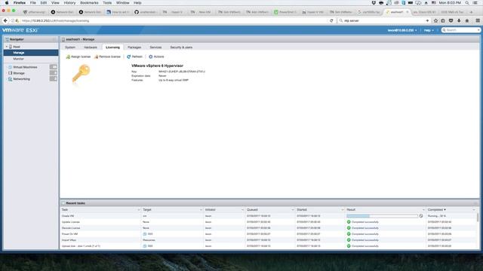The width and height of the screenshot is (483, 271).
Task: Click the Power On VM task row
Action: [268, 234]
